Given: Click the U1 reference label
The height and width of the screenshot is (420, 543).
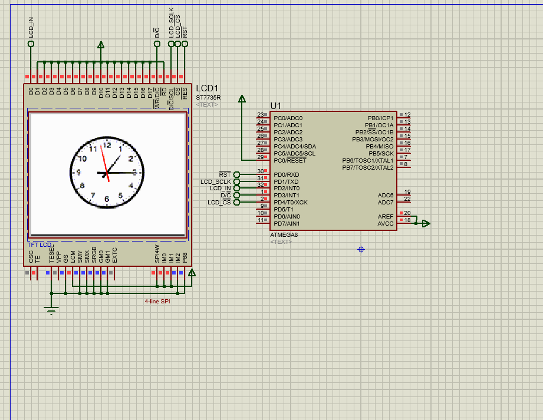Looking at the screenshot, I should (276, 105).
